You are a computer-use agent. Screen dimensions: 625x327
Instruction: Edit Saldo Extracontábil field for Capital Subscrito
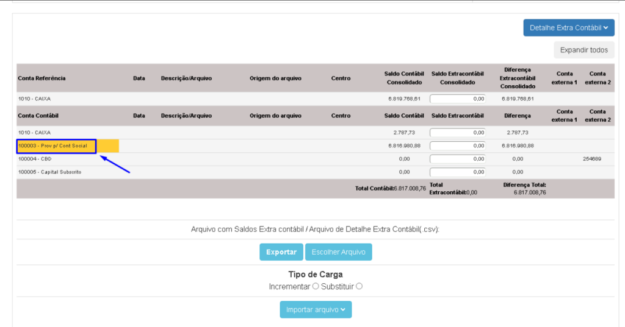[x=457, y=172]
